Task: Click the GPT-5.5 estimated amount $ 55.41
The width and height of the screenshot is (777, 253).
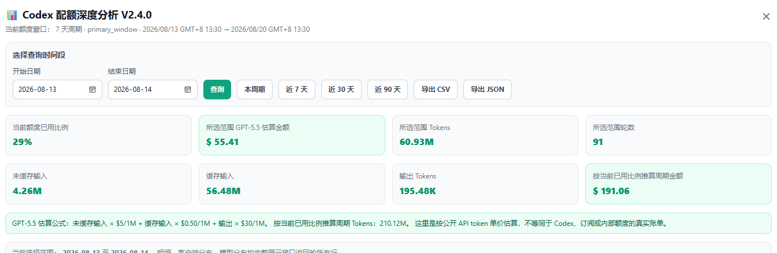Action: [222, 142]
